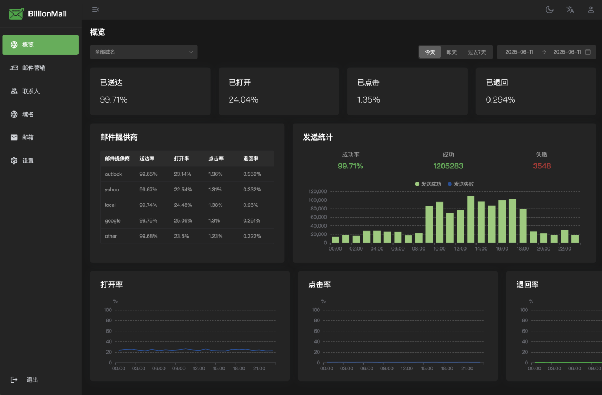Toggle 发送失败 legend blue dot
This screenshot has height=395, width=602.
(450, 184)
